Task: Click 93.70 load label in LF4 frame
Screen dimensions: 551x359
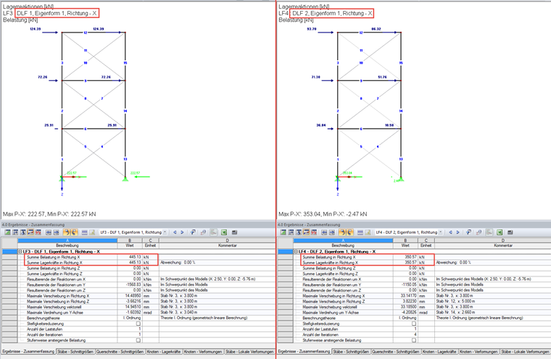Action: [x=311, y=29]
